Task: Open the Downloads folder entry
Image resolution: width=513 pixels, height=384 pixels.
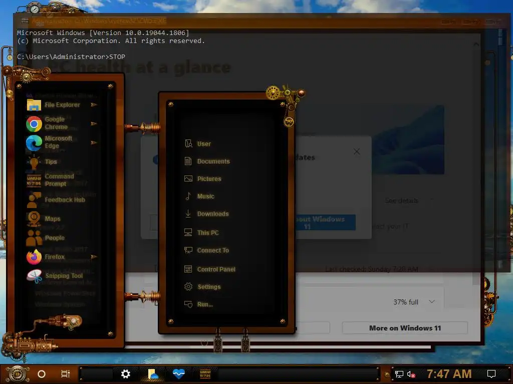Action: pyautogui.click(x=206, y=214)
